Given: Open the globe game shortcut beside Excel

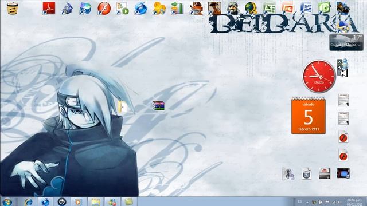Looking at the screenshot, I should point(251,8).
